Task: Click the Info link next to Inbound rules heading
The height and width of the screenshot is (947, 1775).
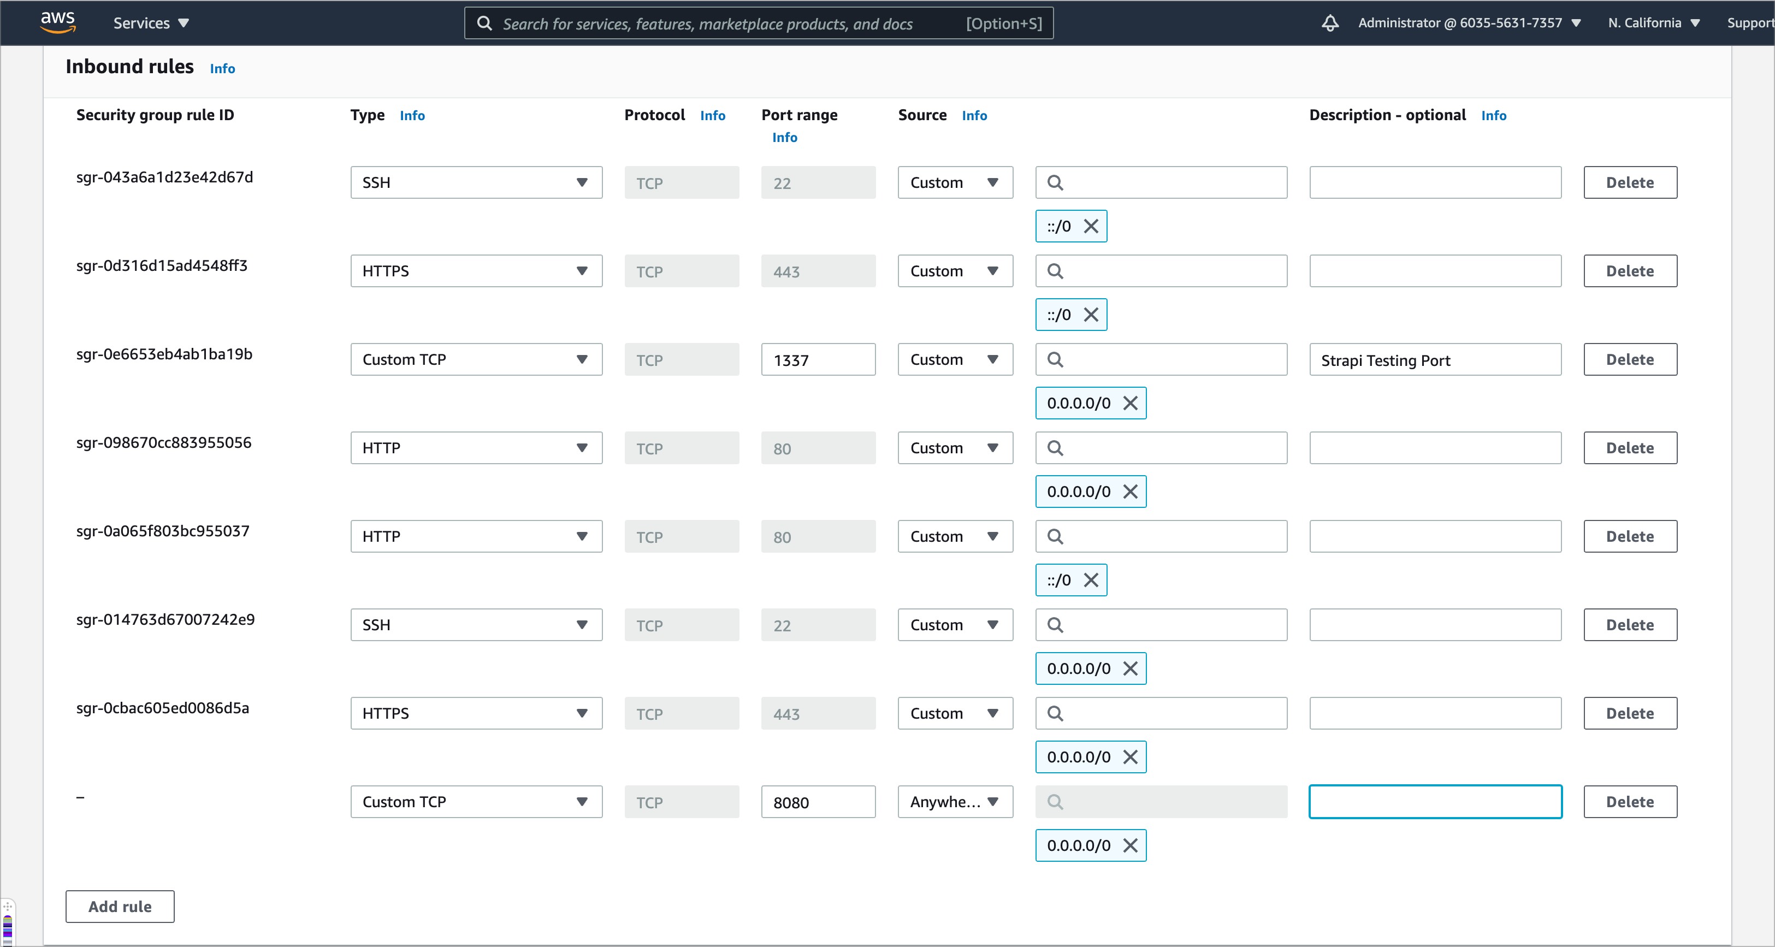Action: (x=223, y=67)
